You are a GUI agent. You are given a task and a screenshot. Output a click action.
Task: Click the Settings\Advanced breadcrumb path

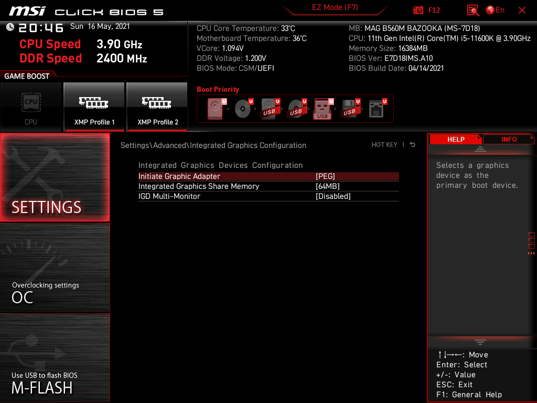(x=213, y=145)
